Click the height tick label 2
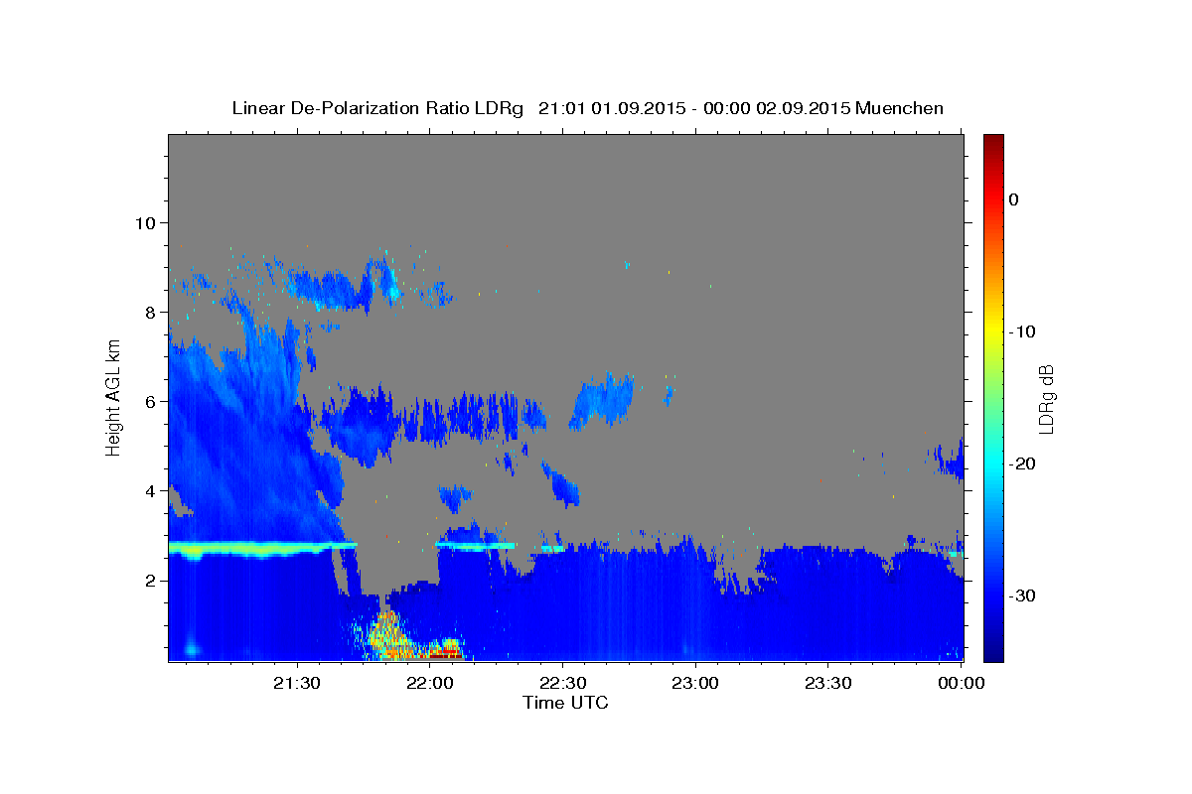Image resolution: width=1192 pixels, height=794 pixels. tap(151, 580)
